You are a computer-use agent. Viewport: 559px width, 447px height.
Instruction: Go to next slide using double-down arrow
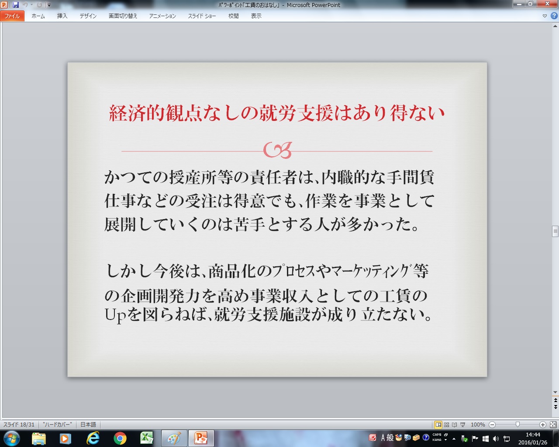[x=555, y=407]
